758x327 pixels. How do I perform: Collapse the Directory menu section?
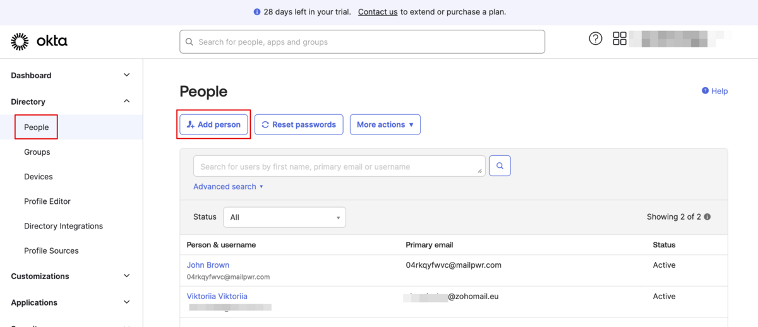(x=126, y=102)
